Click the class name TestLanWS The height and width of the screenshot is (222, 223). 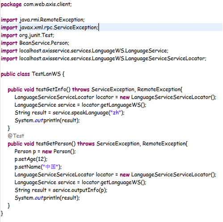[x=46, y=74]
